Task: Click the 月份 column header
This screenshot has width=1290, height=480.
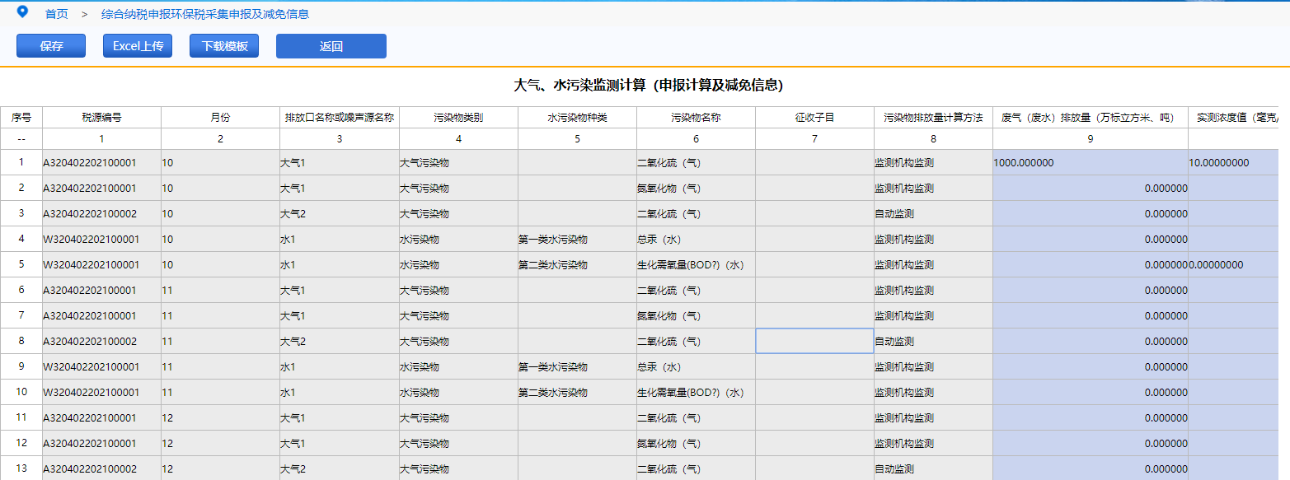Action: point(220,118)
